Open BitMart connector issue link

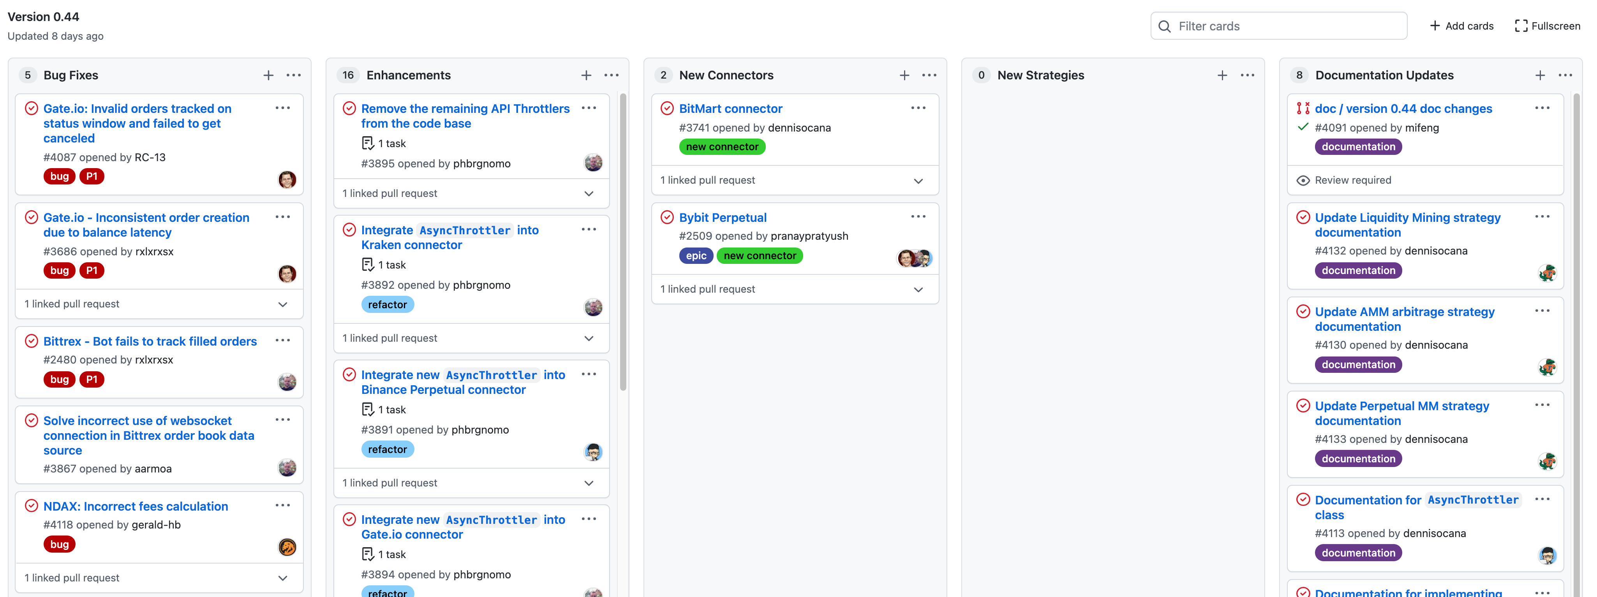pyautogui.click(x=731, y=108)
